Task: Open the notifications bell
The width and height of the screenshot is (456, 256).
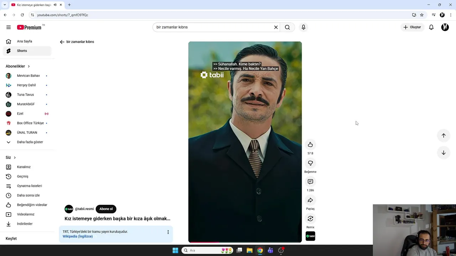Action: coord(431,27)
